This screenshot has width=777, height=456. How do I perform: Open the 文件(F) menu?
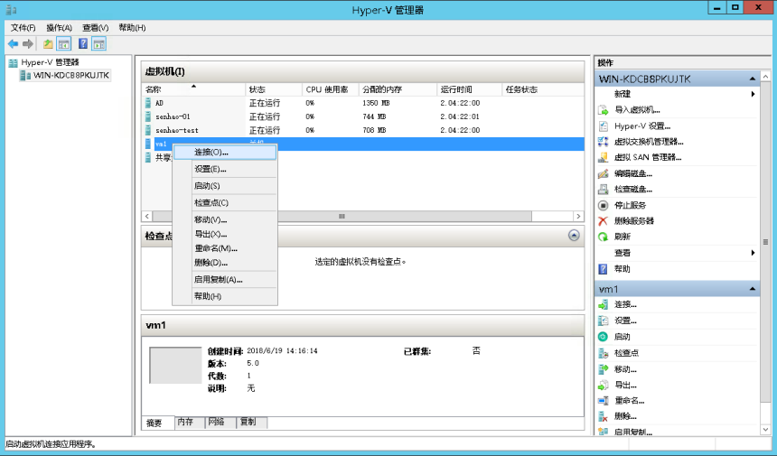point(23,28)
